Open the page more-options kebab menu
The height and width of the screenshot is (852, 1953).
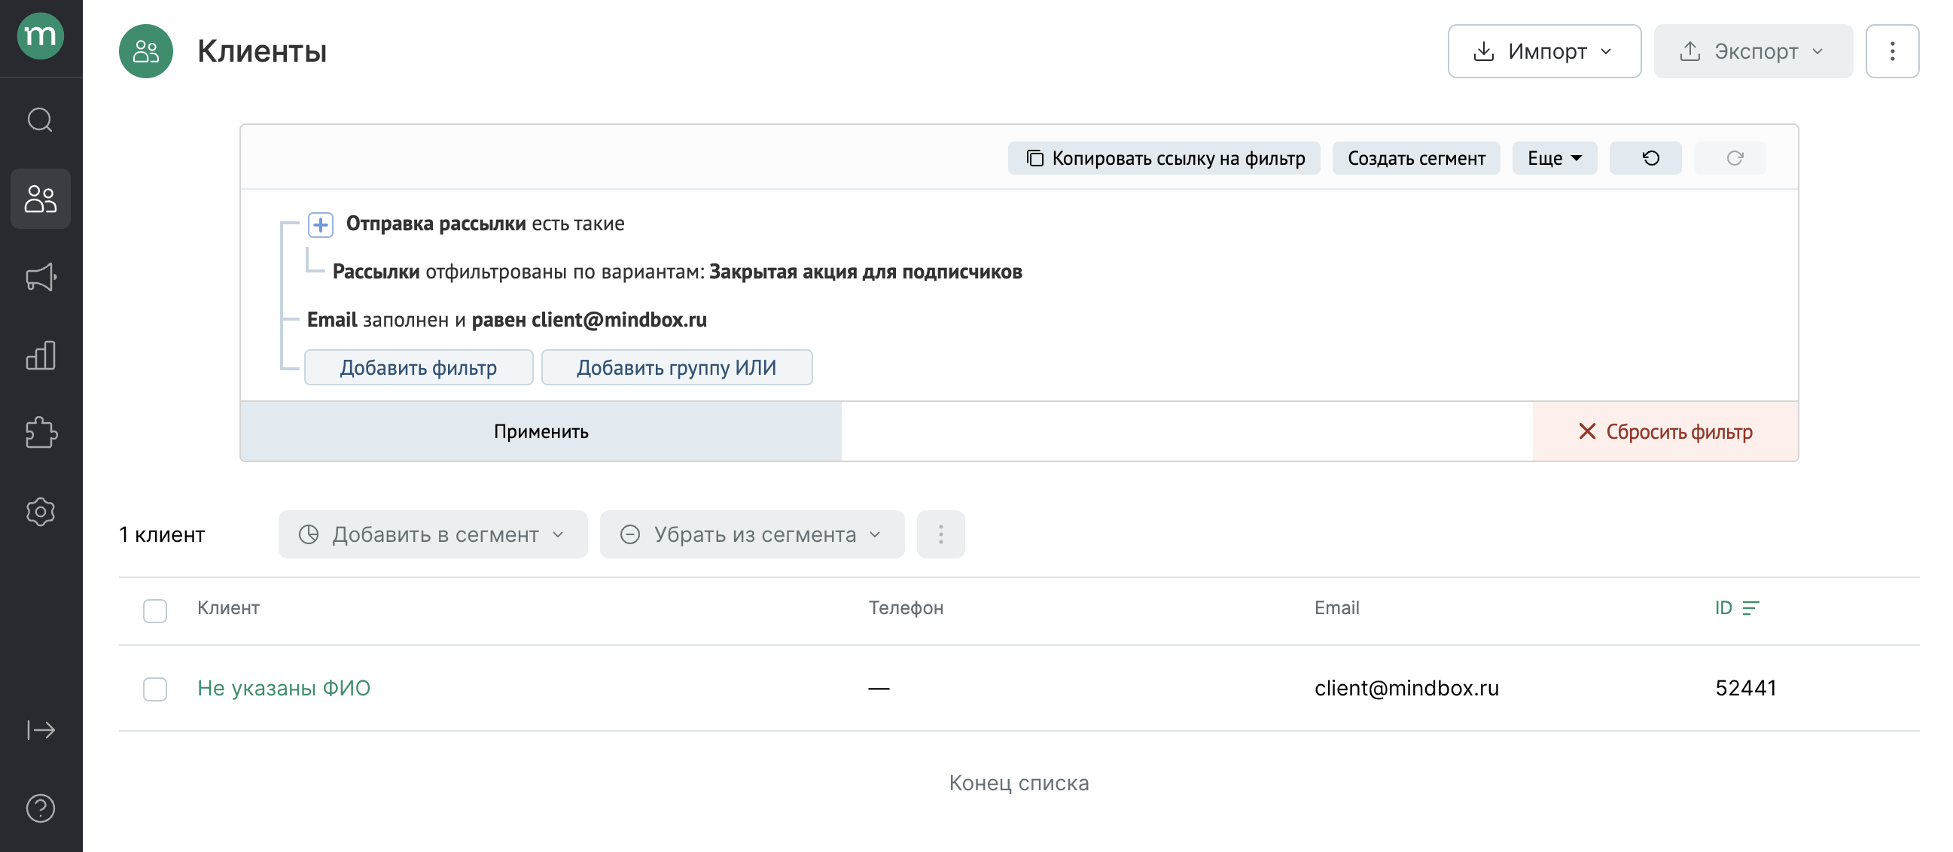click(x=1891, y=50)
